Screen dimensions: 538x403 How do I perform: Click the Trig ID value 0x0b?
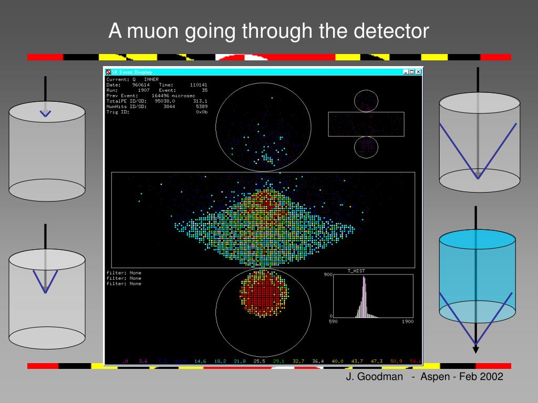(202, 112)
